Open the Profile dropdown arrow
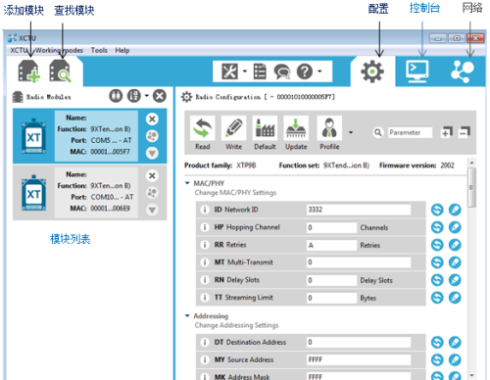Viewport: 490px width, 380px height. [x=351, y=132]
